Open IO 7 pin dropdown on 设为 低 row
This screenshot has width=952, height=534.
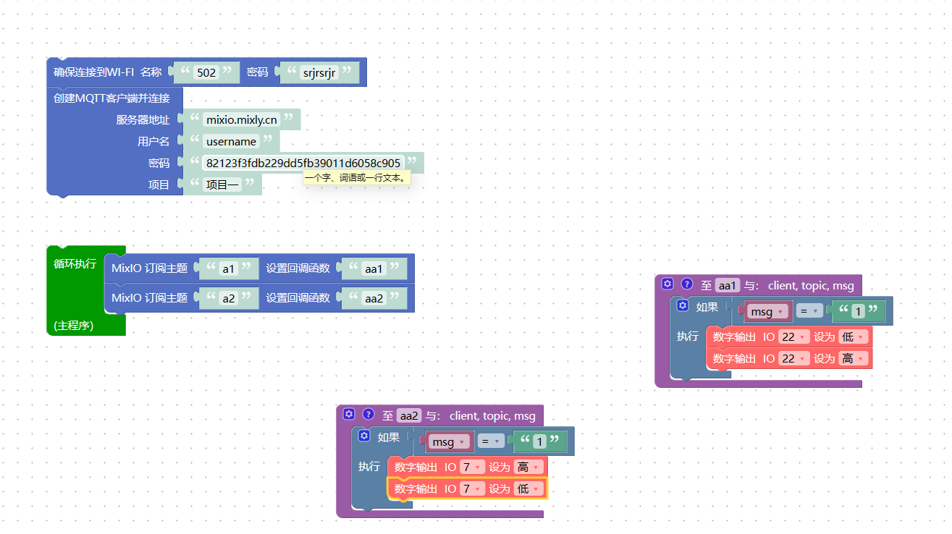[471, 489]
